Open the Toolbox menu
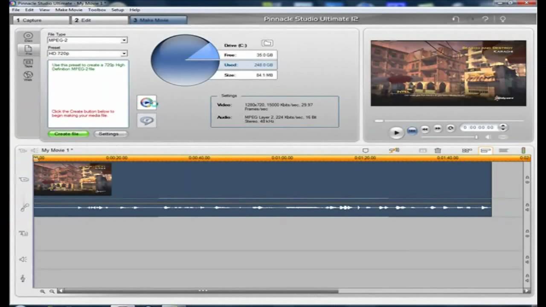 [x=97, y=10]
